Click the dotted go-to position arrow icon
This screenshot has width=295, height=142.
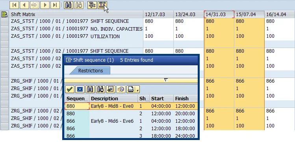tap(35, 5)
